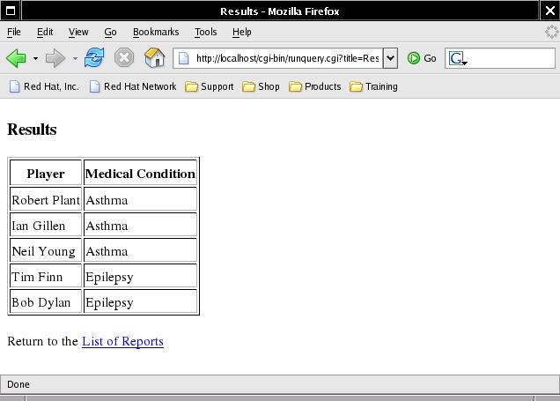Open the Bookmarks menu
Image resolution: width=560 pixels, height=401 pixels.
click(x=155, y=32)
